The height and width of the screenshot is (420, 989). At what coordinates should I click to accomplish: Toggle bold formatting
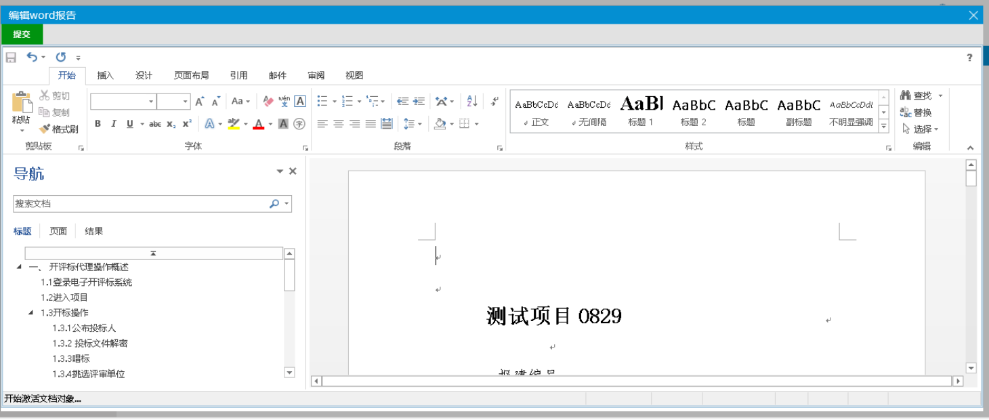pyautogui.click(x=98, y=124)
